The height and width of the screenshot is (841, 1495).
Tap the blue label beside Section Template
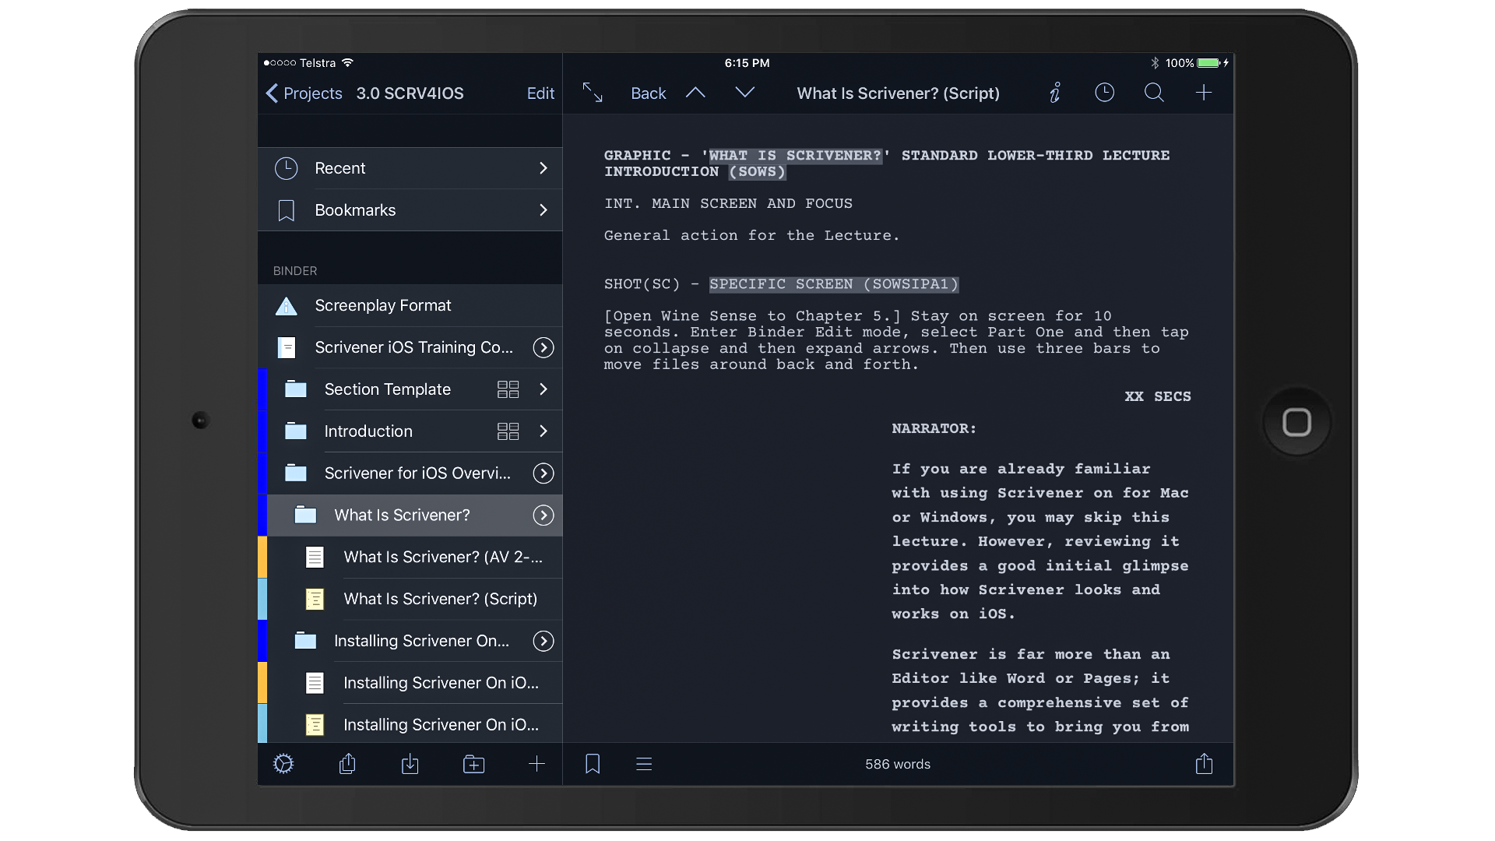(262, 389)
